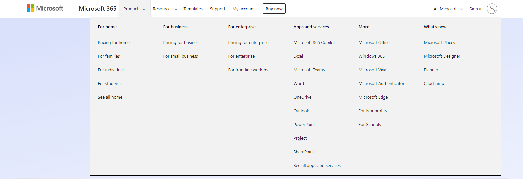Select For individuals link
The height and width of the screenshot is (179, 523).
112,70
